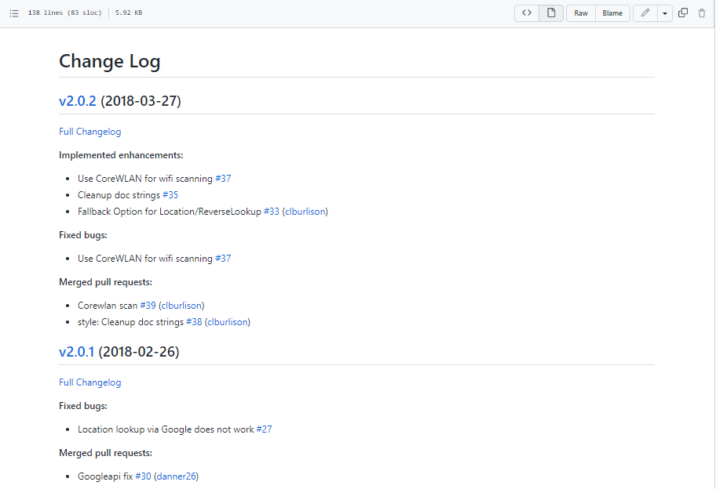716x489 pixels.
Task: Open issue #27 about Google location lookup
Action: tap(263, 429)
